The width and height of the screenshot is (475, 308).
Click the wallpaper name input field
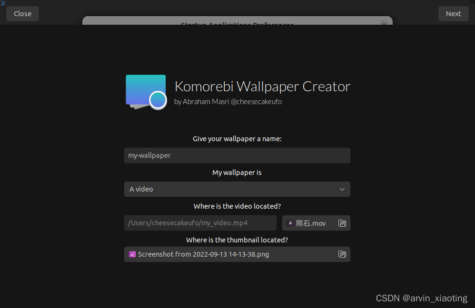(237, 155)
